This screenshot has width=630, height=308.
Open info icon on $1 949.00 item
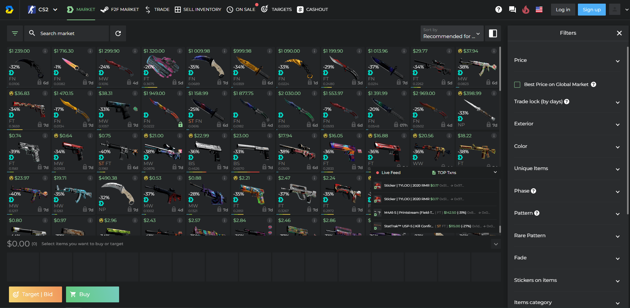[x=180, y=93]
